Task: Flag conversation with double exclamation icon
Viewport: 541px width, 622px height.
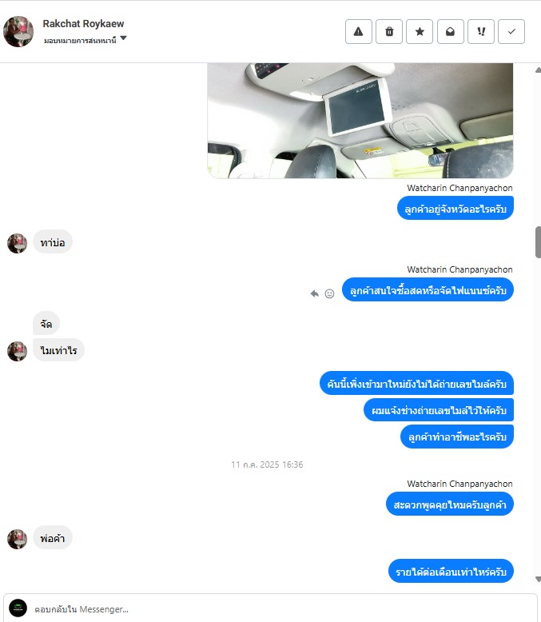Action: pyautogui.click(x=481, y=31)
